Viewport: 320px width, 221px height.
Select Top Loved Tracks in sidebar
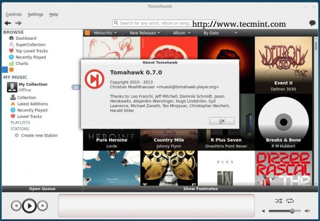[x=31, y=50]
